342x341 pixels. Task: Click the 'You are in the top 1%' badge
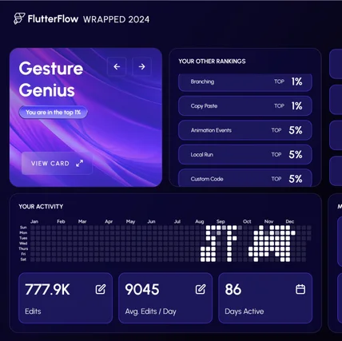coord(53,113)
